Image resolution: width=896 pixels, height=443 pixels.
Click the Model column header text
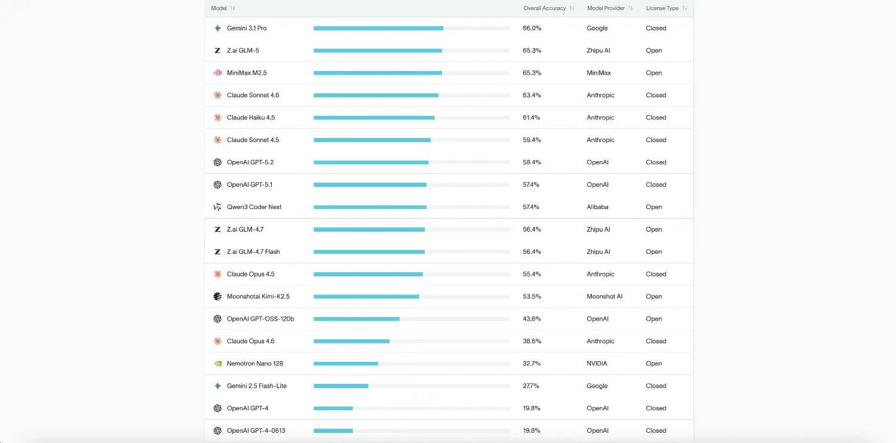pyautogui.click(x=219, y=8)
